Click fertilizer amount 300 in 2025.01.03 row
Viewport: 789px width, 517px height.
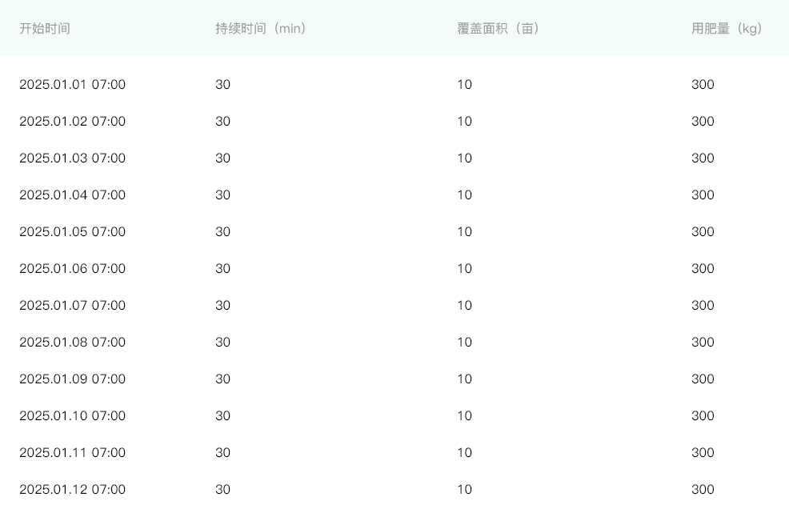click(x=703, y=158)
